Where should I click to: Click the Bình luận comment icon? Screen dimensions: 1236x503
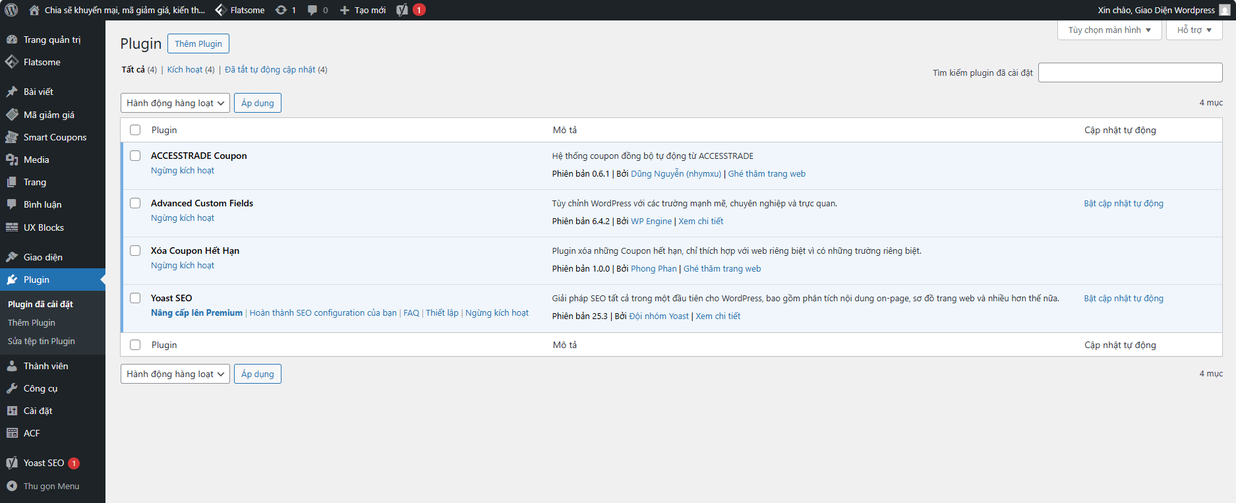pyautogui.click(x=12, y=204)
